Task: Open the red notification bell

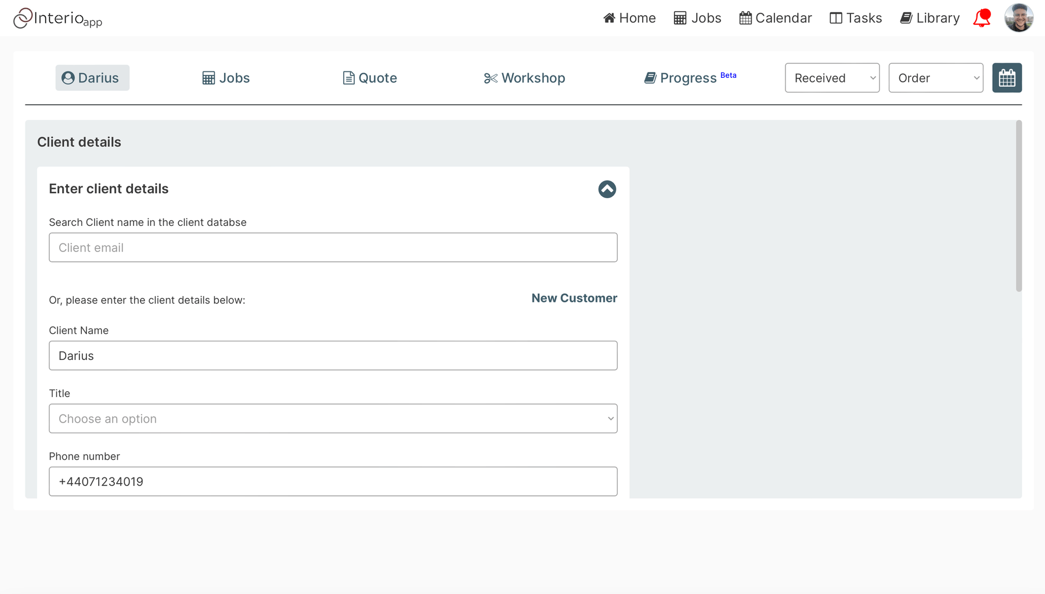Action: [982, 18]
